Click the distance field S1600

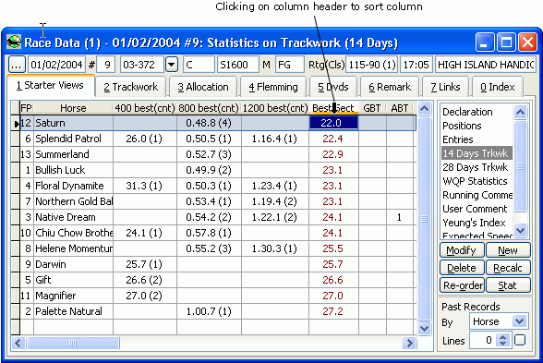[238, 65]
